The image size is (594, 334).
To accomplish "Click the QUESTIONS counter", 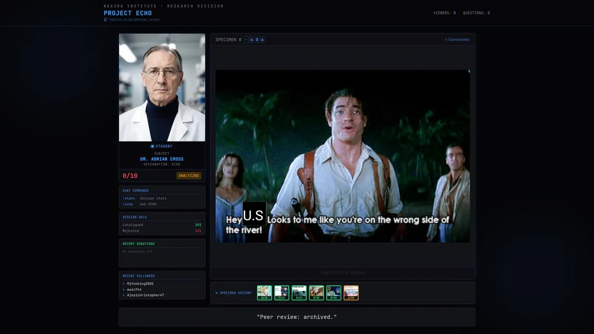I will tap(476, 13).
